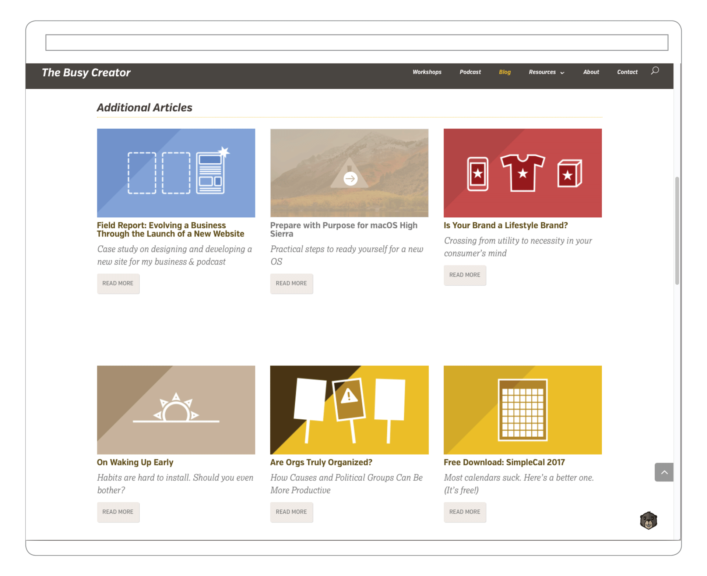Click the arrow circle on macOS Sierra image
Viewport: 707px width, 576px height.
click(x=350, y=179)
